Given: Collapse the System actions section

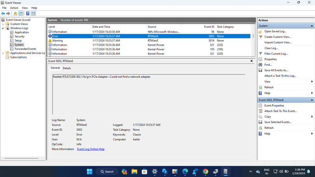Looking at the screenshot, I should [312, 26].
